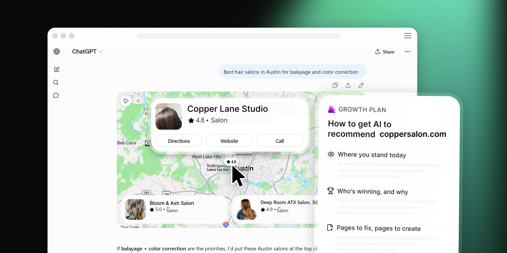
Task: Copy the user message with the copy icon
Action: pyautogui.click(x=335, y=85)
